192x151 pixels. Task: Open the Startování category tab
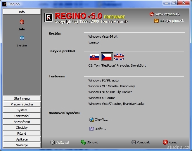22,116
